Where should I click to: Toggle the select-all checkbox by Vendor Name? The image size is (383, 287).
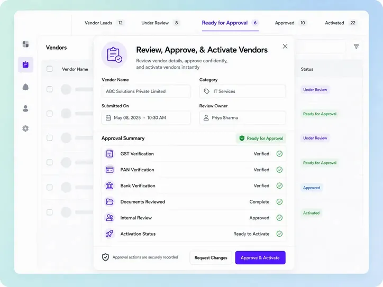[50, 69]
